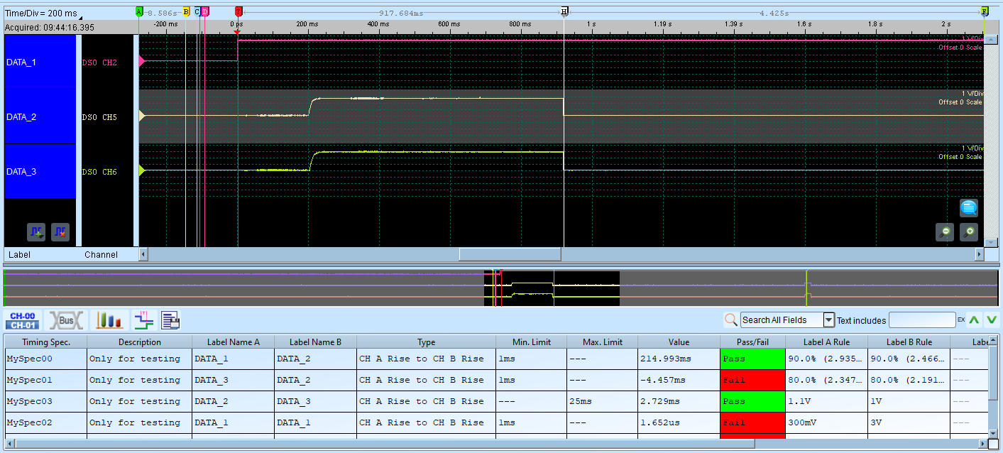
Task: Click the Label Name A column header
Action: tap(233, 342)
